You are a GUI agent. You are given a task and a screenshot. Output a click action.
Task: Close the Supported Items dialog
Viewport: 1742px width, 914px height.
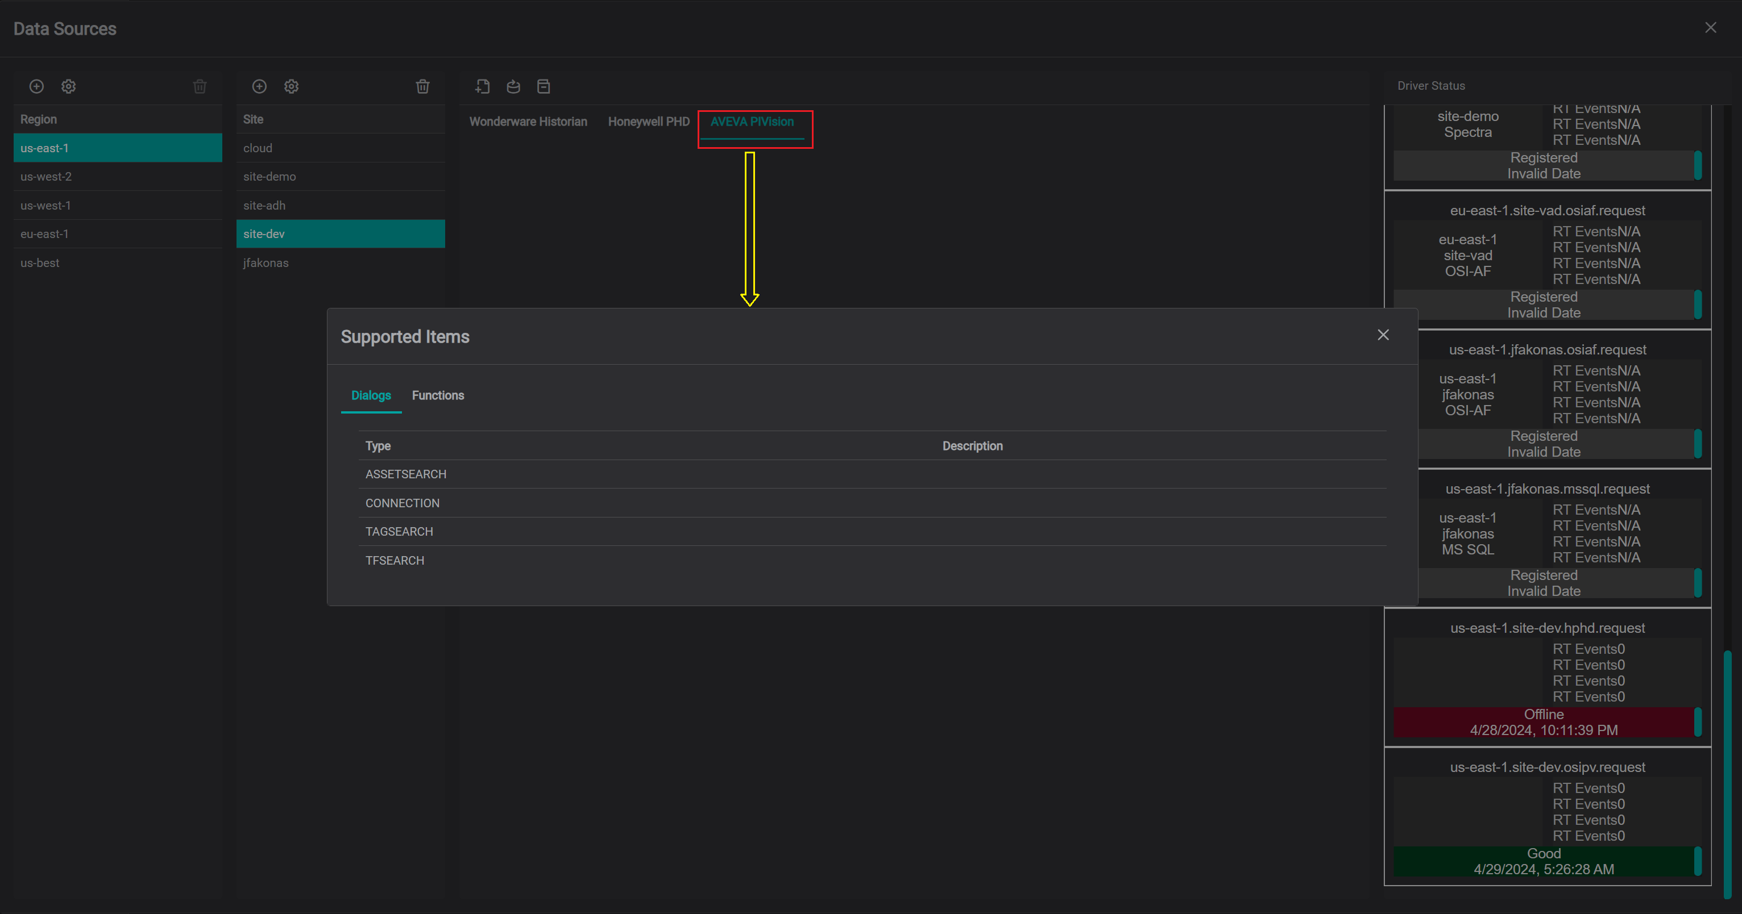(1383, 335)
